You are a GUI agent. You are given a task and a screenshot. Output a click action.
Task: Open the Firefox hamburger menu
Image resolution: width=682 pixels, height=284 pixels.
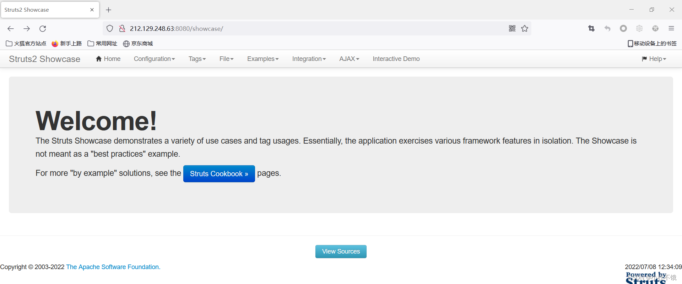[671, 29]
